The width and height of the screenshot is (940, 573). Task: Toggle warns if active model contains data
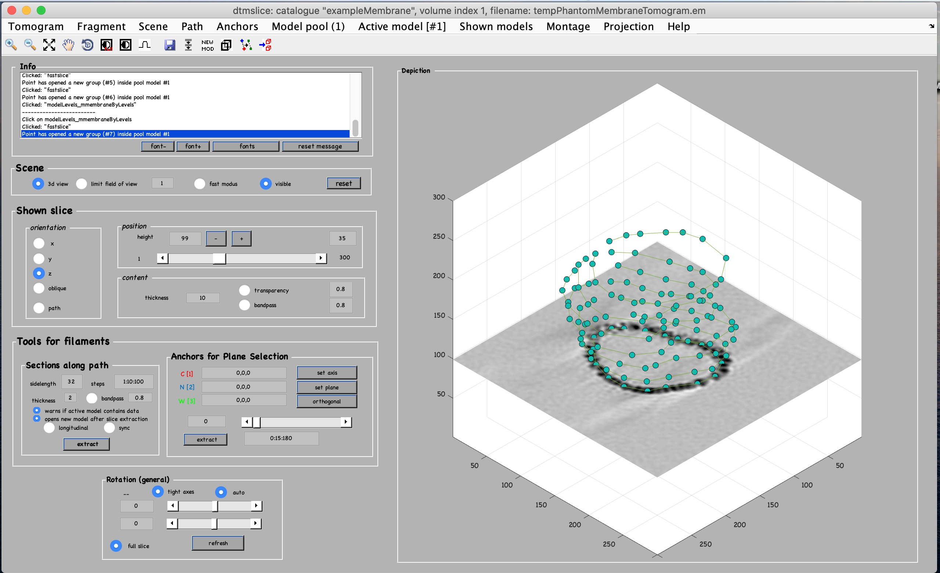pyautogui.click(x=37, y=410)
